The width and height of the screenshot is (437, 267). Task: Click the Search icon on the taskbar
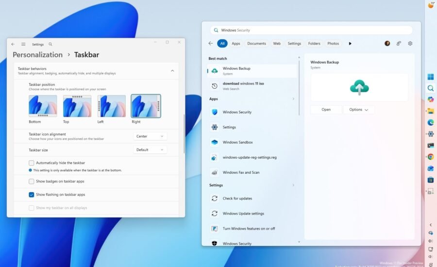click(431, 88)
